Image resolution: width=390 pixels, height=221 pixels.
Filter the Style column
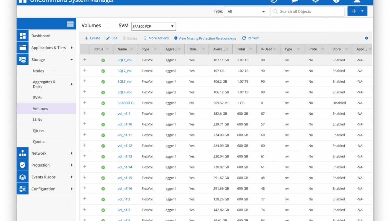(x=155, y=49)
